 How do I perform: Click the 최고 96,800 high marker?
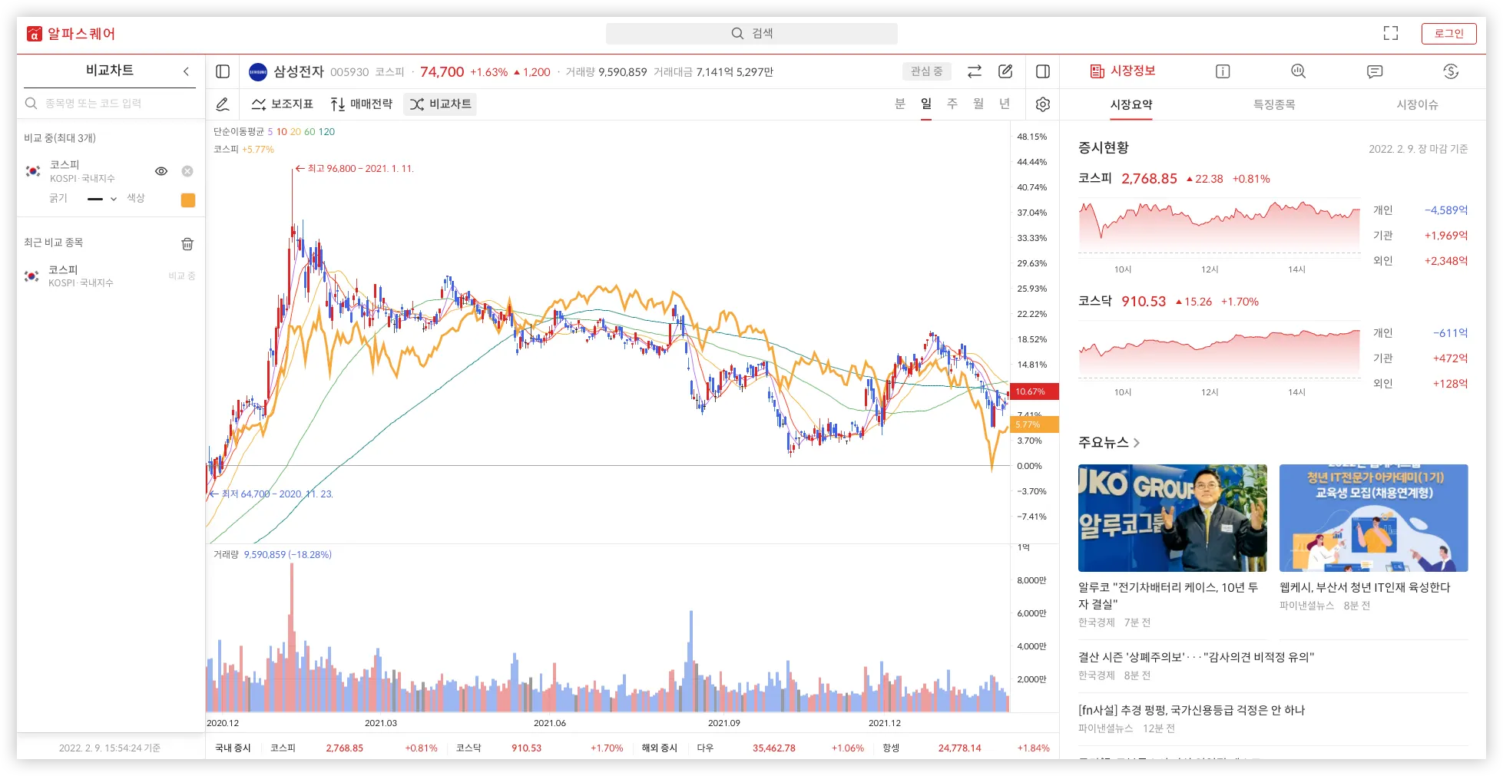pos(355,169)
